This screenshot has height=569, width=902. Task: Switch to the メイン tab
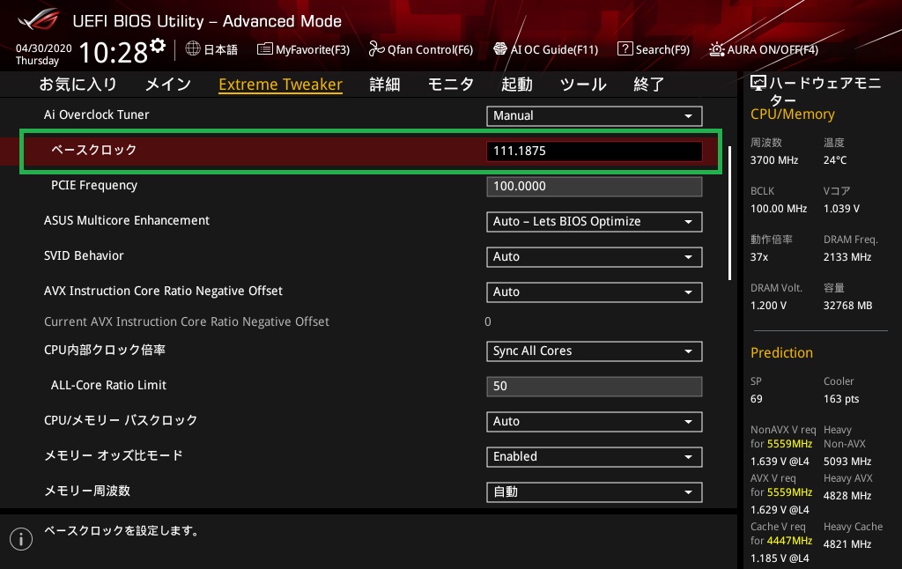tap(168, 84)
